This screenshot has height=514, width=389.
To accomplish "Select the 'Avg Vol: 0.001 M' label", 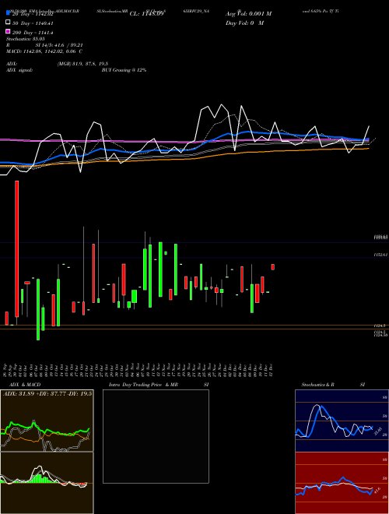I will click(x=248, y=14).
